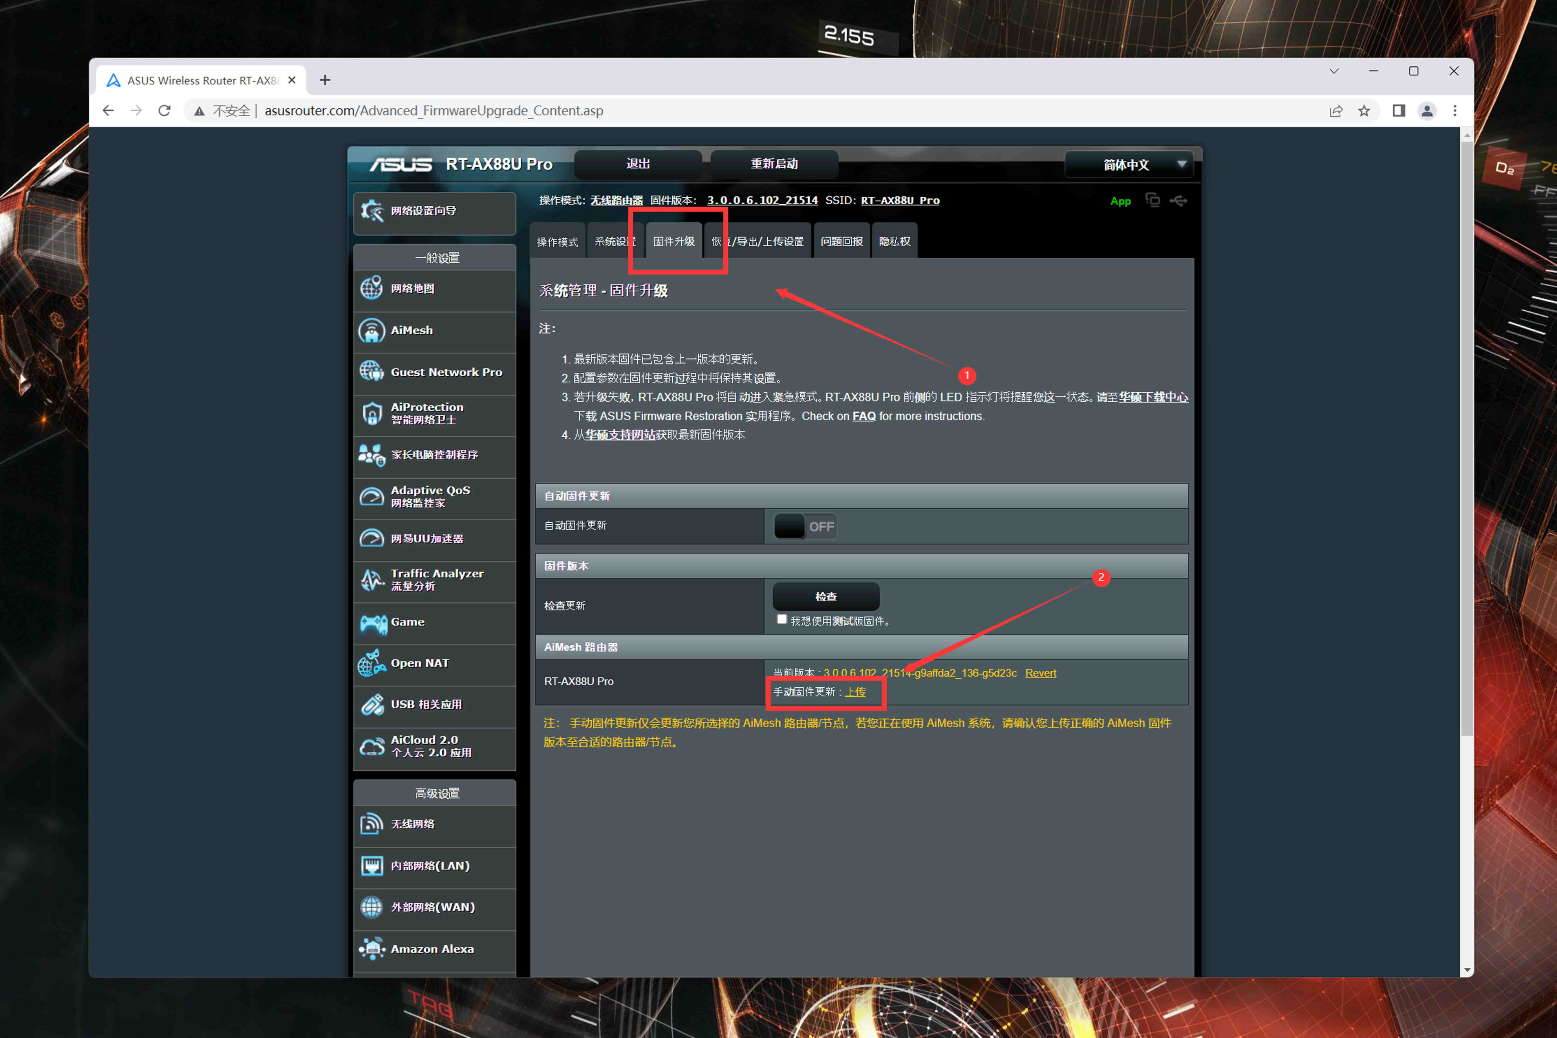
Task: Open the AiMesh sidebar icon
Action: click(371, 330)
